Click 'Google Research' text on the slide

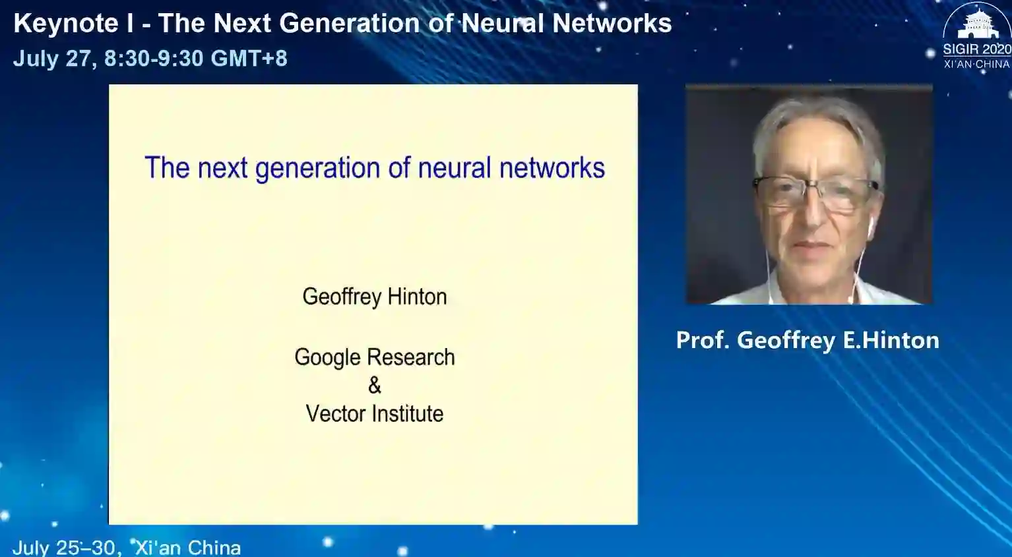coord(375,357)
